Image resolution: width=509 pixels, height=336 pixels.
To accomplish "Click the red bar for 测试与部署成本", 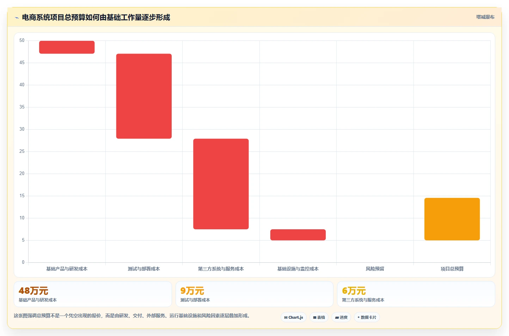I will tap(144, 96).
